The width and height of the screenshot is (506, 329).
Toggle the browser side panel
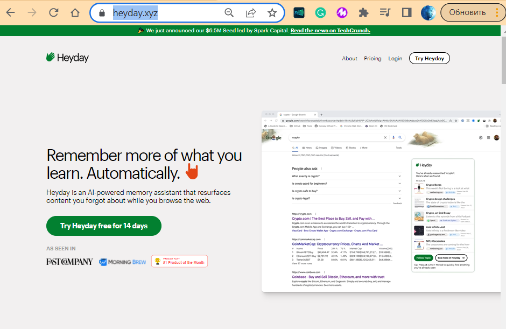pos(406,12)
